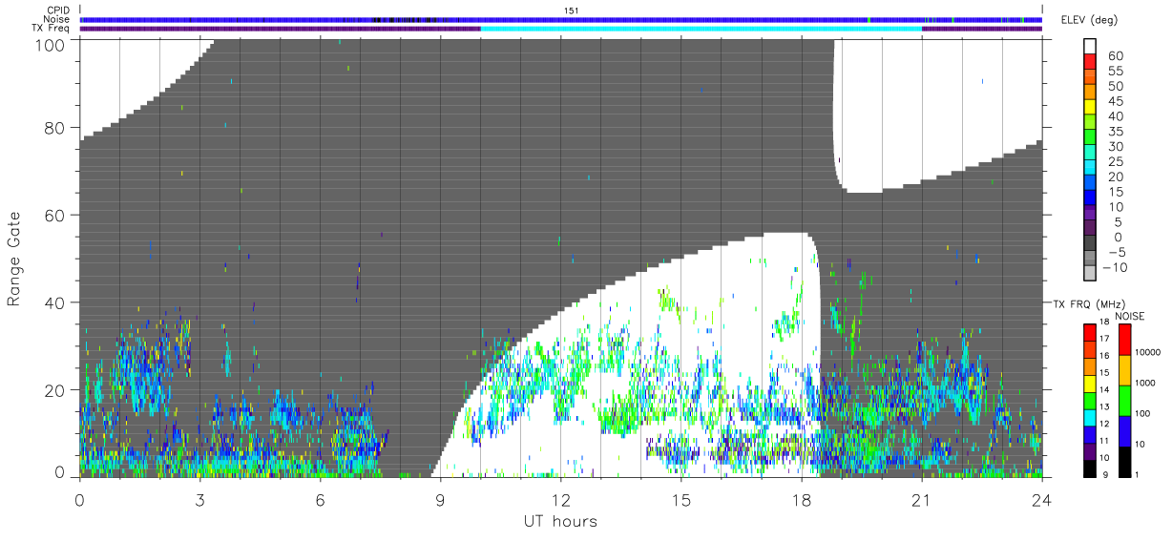Select the black 1–10 noise swatch
The width and height of the screenshot is (1172, 541).
[x=1124, y=460]
